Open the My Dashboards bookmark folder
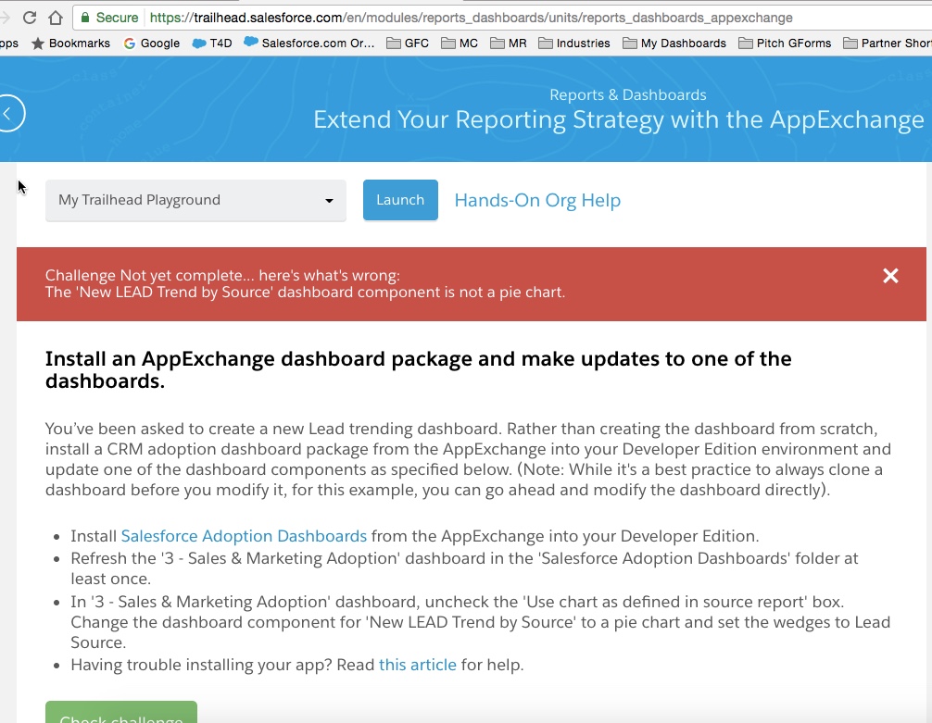Image resolution: width=932 pixels, height=723 pixels. (674, 43)
